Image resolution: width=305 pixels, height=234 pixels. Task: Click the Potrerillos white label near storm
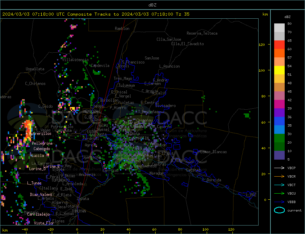click(40, 133)
